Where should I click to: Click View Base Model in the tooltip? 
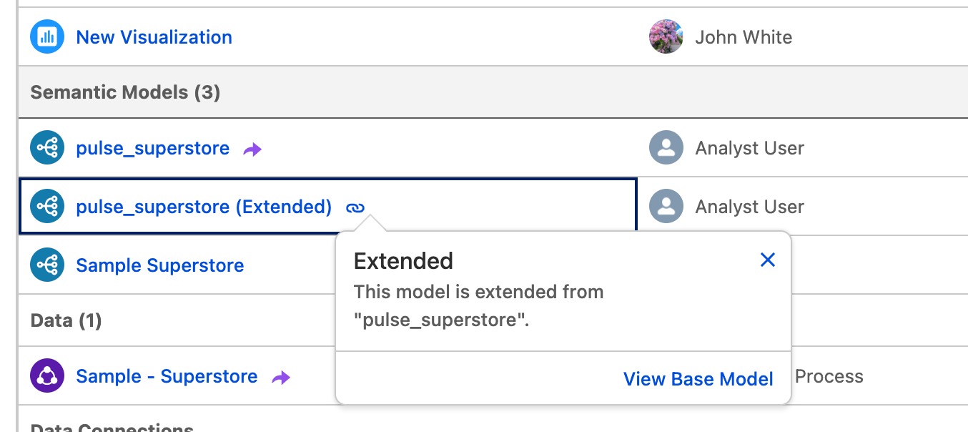(698, 379)
